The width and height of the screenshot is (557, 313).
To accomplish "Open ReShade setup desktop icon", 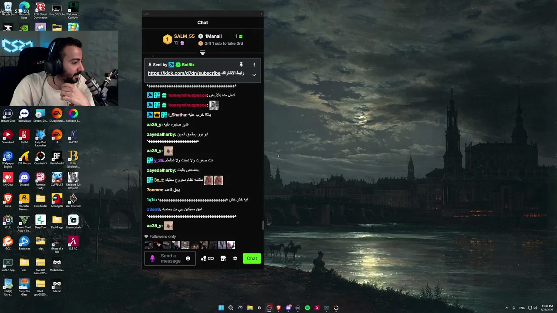I will coord(73,116).
